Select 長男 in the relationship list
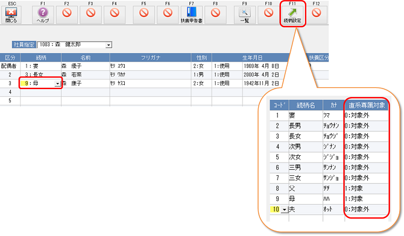This screenshot has height=236, width=404. coord(306,126)
